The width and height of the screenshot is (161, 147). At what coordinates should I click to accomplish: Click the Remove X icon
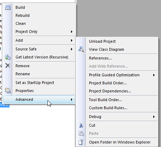(x=8, y=66)
